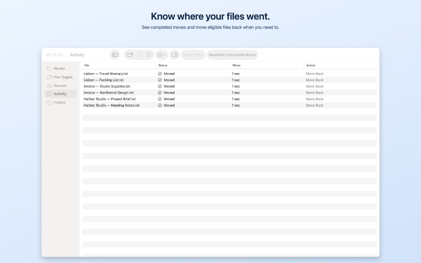Toggle the sidebar visibility icon
Viewport: 421px width, 263px height.
point(115,55)
